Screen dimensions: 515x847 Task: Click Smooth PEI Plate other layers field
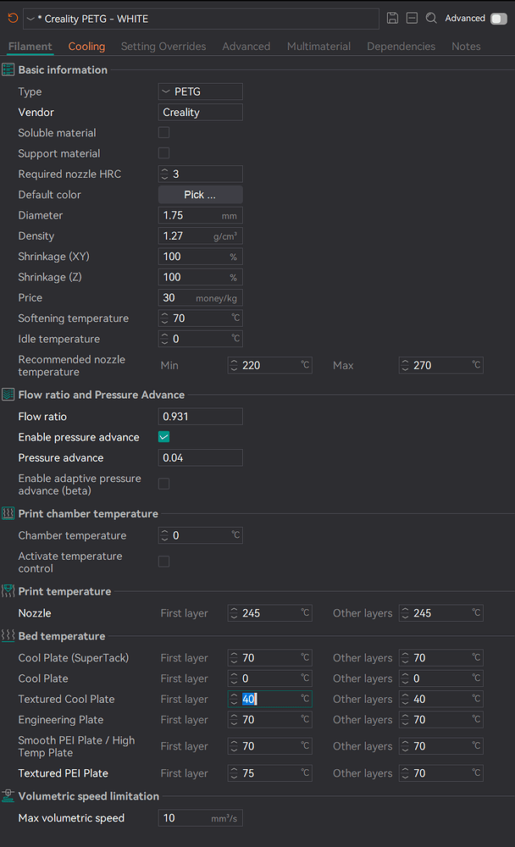[x=441, y=746]
